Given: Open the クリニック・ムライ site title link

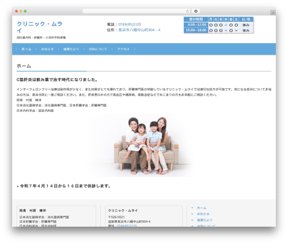Looking at the screenshot, I should pos(40,27).
